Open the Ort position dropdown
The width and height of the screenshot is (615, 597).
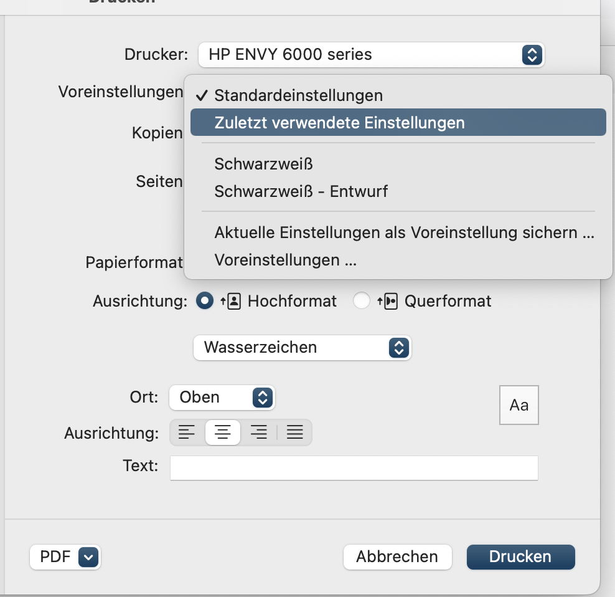tap(222, 397)
